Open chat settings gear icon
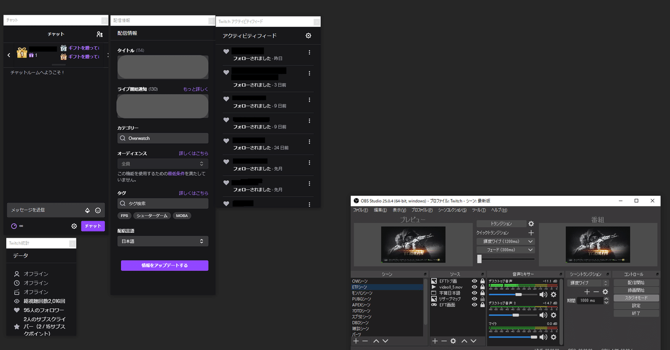 [74, 226]
